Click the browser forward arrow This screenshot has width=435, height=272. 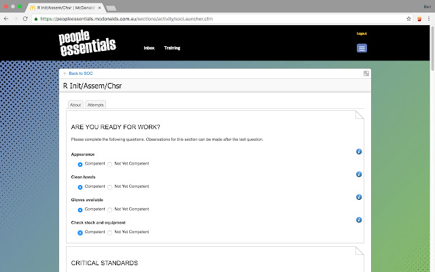[16, 19]
